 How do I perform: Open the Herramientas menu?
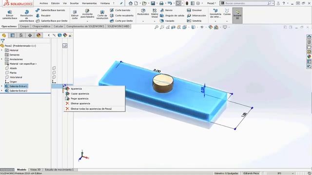89,3
